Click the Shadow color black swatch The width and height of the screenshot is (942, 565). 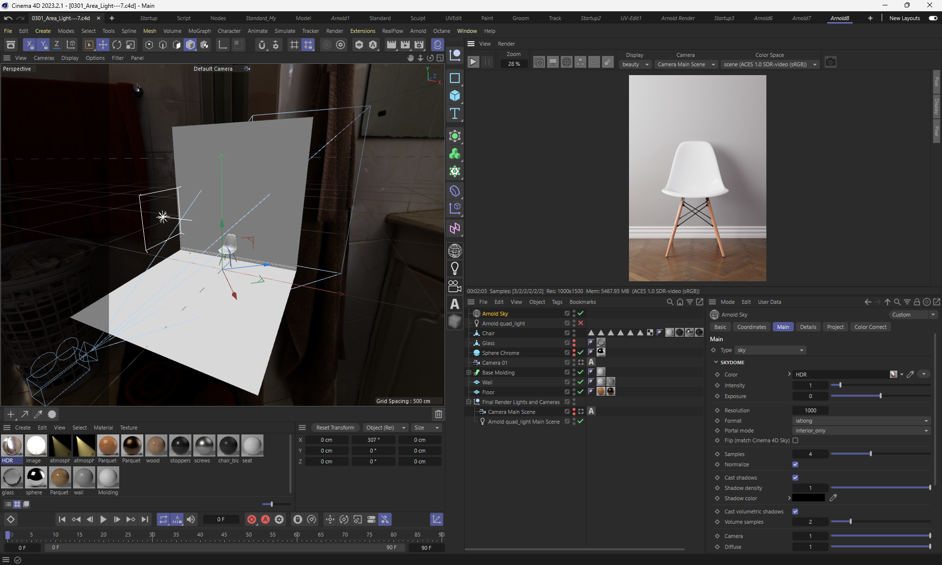(x=809, y=498)
